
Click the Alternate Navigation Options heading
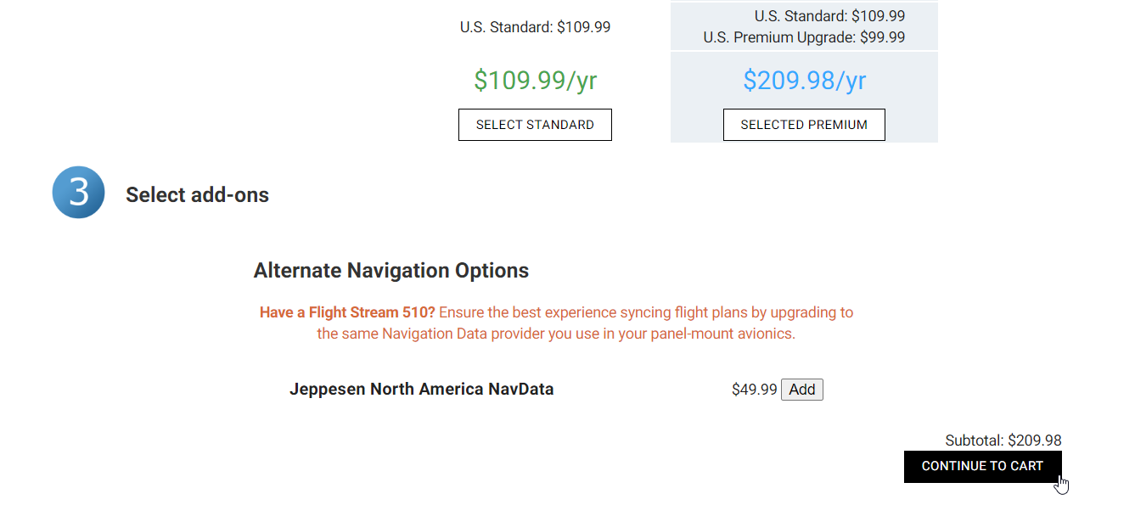coord(391,271)
